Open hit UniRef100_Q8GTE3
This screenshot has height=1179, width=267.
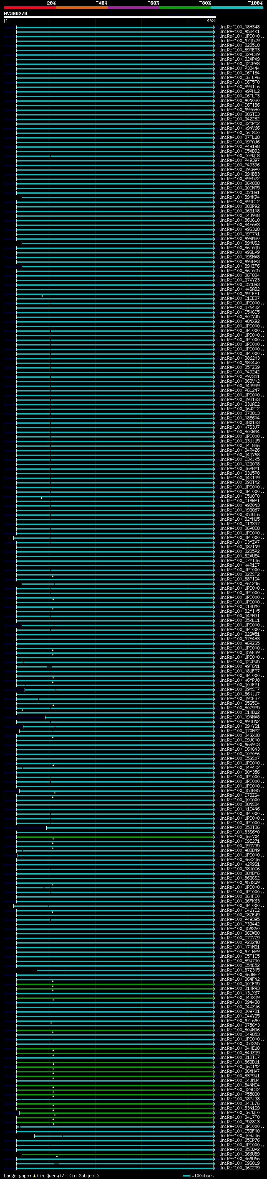pos(239,115)
